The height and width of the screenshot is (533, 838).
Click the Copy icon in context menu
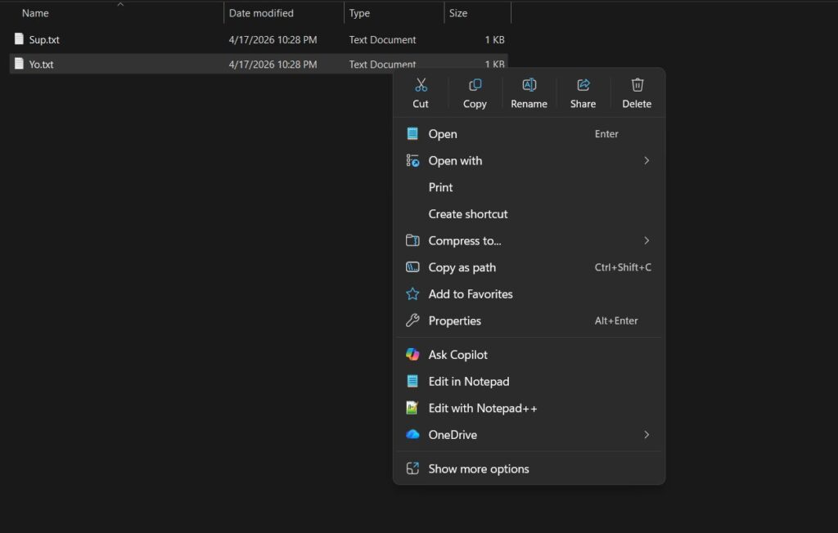click(475, 85)
